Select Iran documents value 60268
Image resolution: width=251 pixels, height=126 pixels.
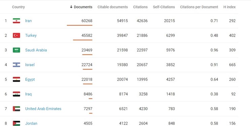tap(87, 21)
